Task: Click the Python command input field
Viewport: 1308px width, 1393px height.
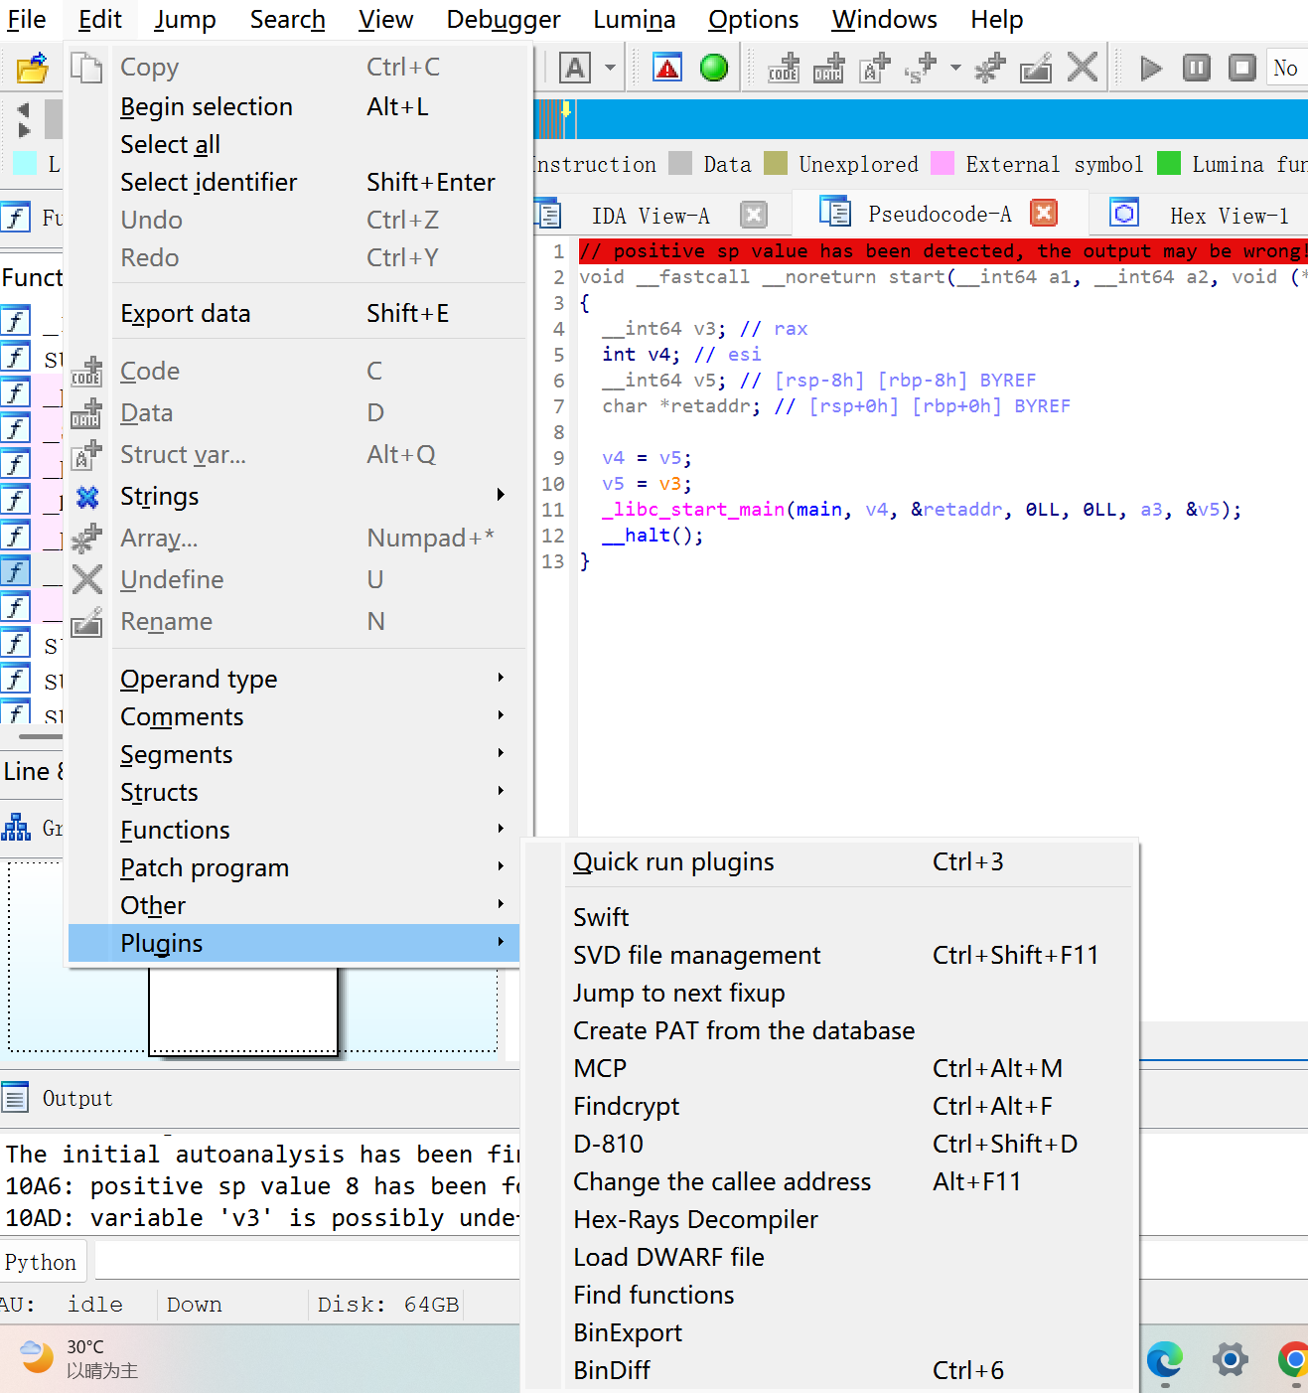Action: (x=308, y=1262)
